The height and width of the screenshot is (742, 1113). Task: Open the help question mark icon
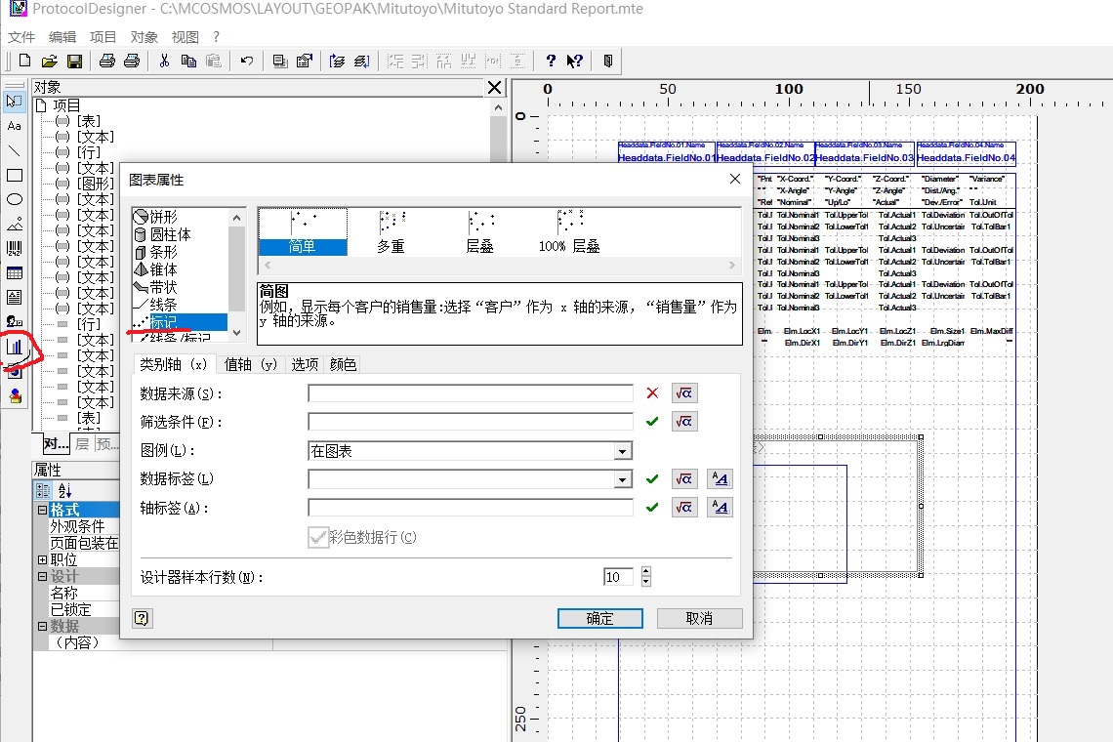551,62
